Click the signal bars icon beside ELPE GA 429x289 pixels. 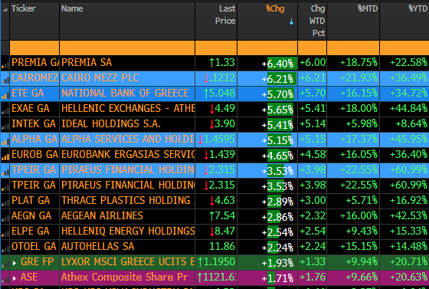(x=5, y=233)
